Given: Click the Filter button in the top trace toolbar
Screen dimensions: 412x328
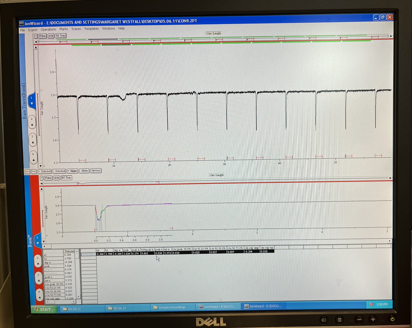Looking at the screenshot, I should tap(43, 36).
